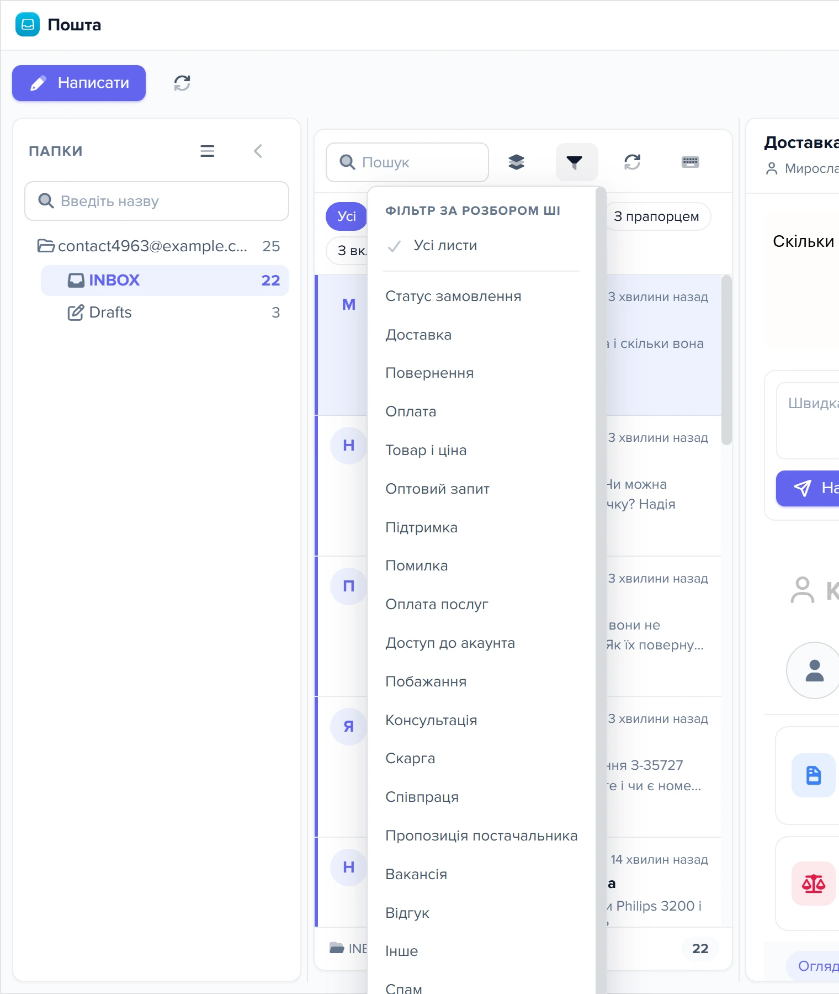Click the stacked layers grouping icon
The height and width of the screenshot is (994, 839).
(x=517, y=162)
